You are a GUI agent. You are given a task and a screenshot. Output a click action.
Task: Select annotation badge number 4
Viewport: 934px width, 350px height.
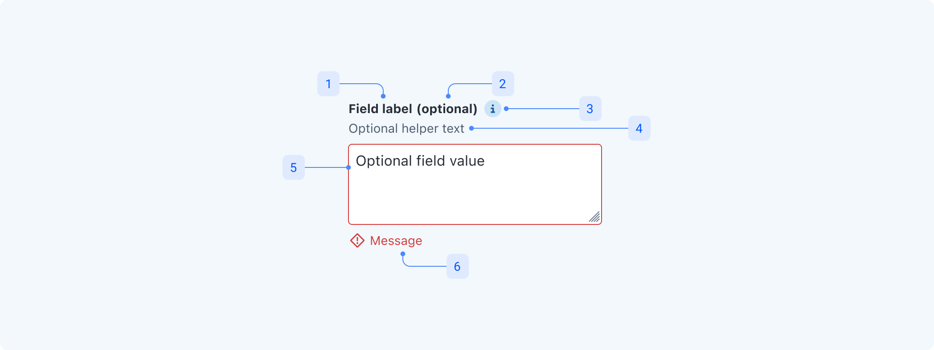pos(639,128)
